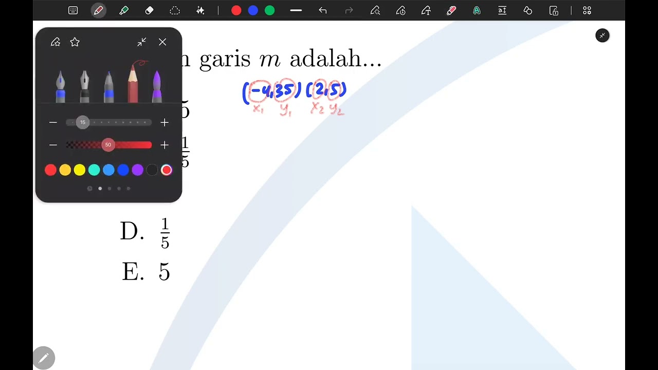Adjust the pen size slider at 15
This screenshot has height=370, width=658.
[83, 122]
